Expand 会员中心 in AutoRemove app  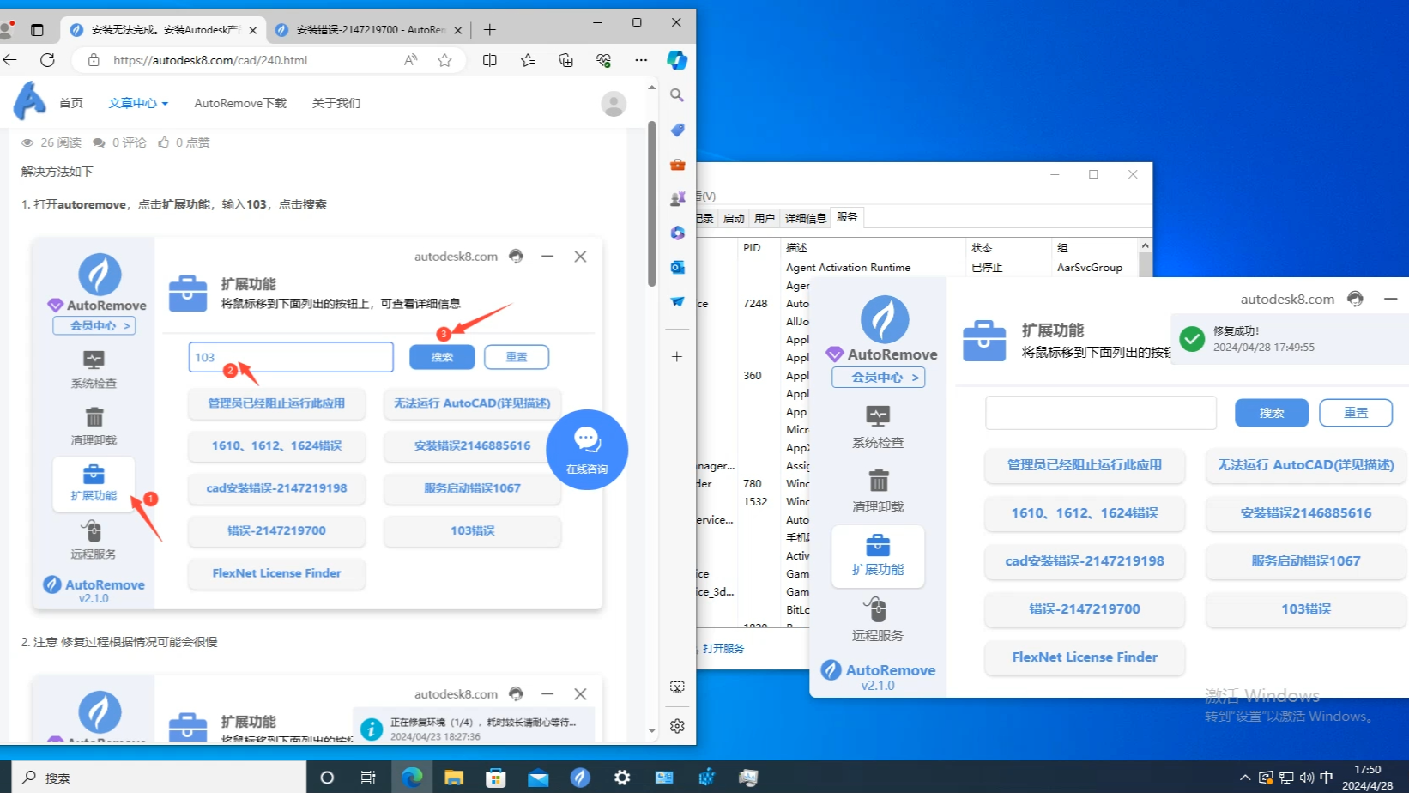[878, 377]
